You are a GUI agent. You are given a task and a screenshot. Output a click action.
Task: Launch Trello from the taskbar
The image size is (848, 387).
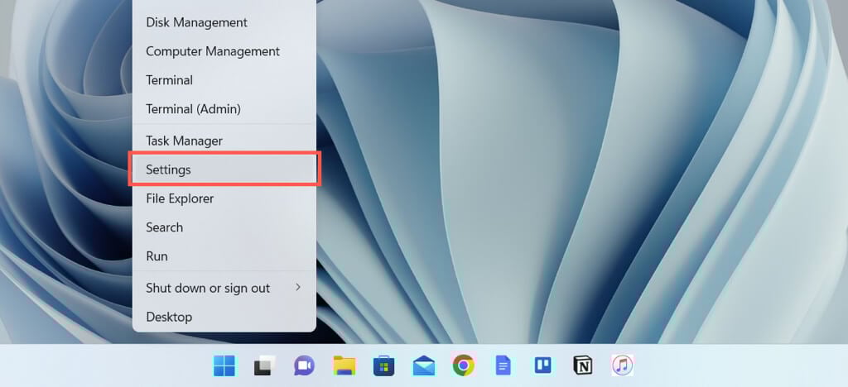542,365
